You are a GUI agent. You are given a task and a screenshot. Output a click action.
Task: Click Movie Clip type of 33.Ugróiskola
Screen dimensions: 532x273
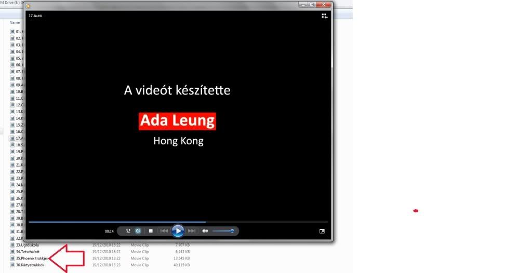tap(139, 245)
